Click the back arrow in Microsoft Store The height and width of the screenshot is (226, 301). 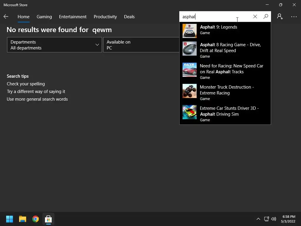click(6, 16)
